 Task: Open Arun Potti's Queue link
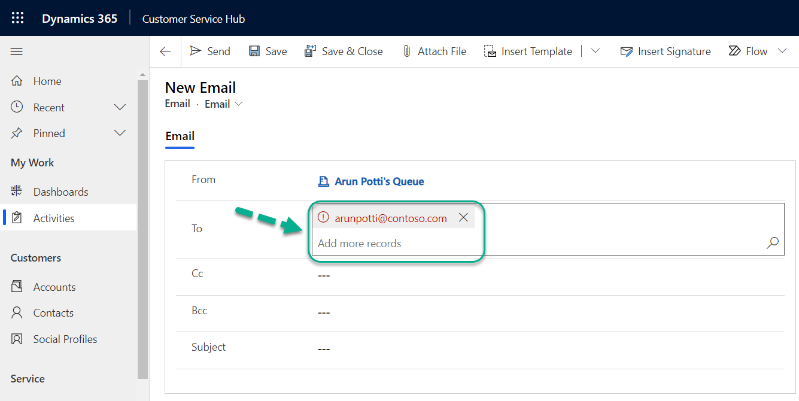[x=379, y=181]
